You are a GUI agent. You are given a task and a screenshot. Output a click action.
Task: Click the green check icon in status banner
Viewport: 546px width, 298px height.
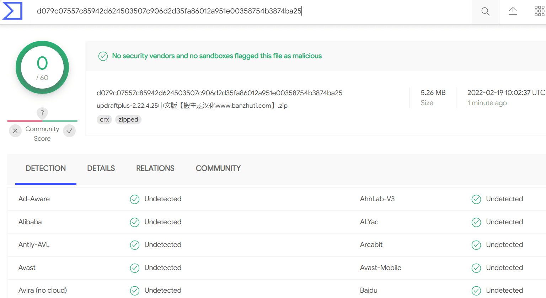tap(103, 56)
